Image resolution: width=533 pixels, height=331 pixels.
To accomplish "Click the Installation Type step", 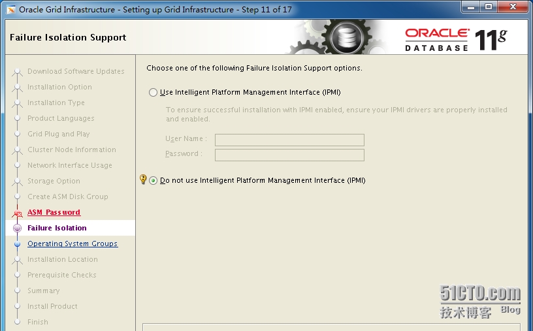I will click(56, 102).
